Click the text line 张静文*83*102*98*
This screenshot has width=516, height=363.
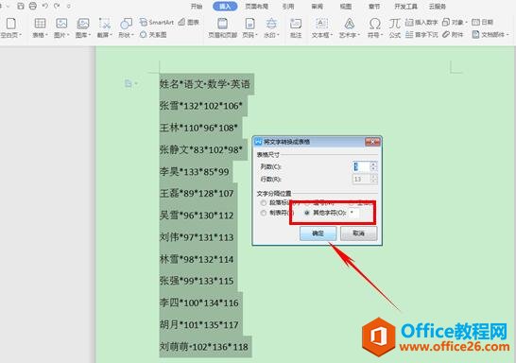pyautogui.click(x=201, y=149)
